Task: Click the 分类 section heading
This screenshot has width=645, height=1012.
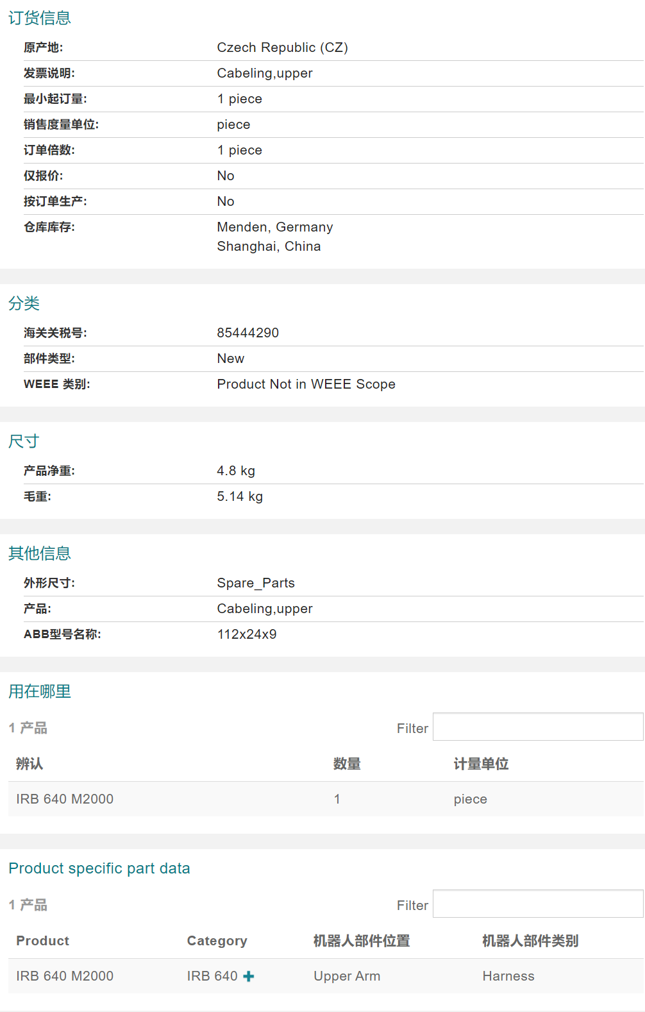Action: point(24,303)
